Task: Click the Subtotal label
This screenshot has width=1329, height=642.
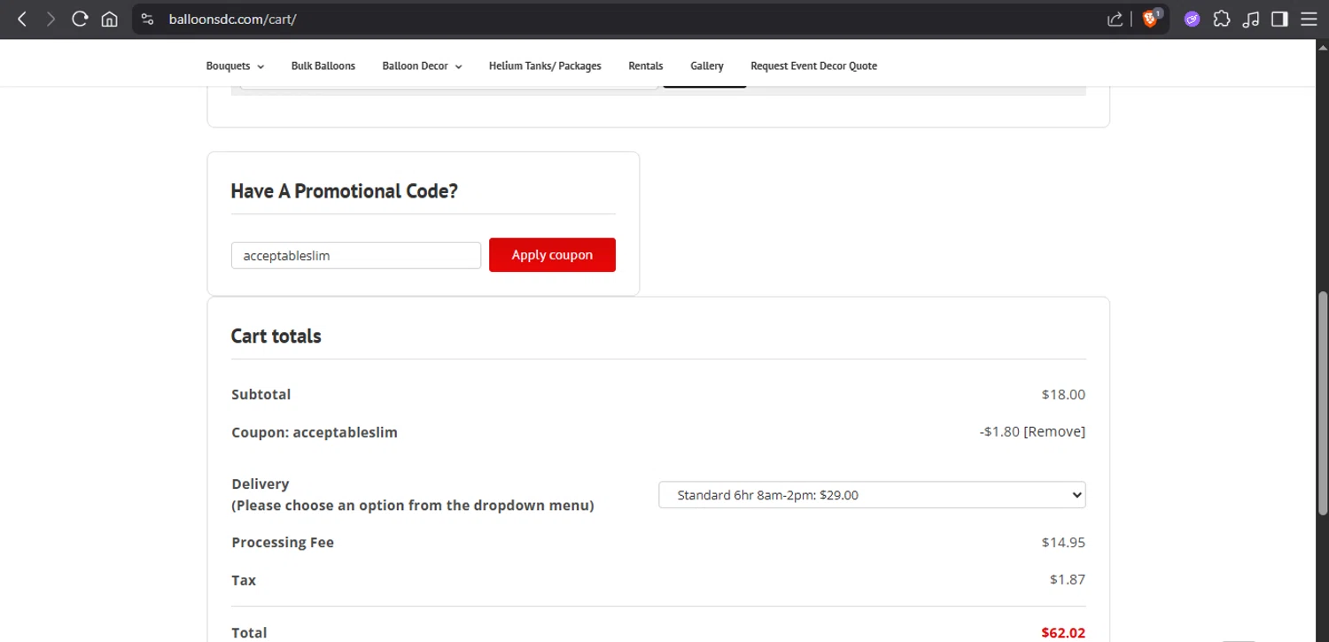Action: (x=260, y=394)
